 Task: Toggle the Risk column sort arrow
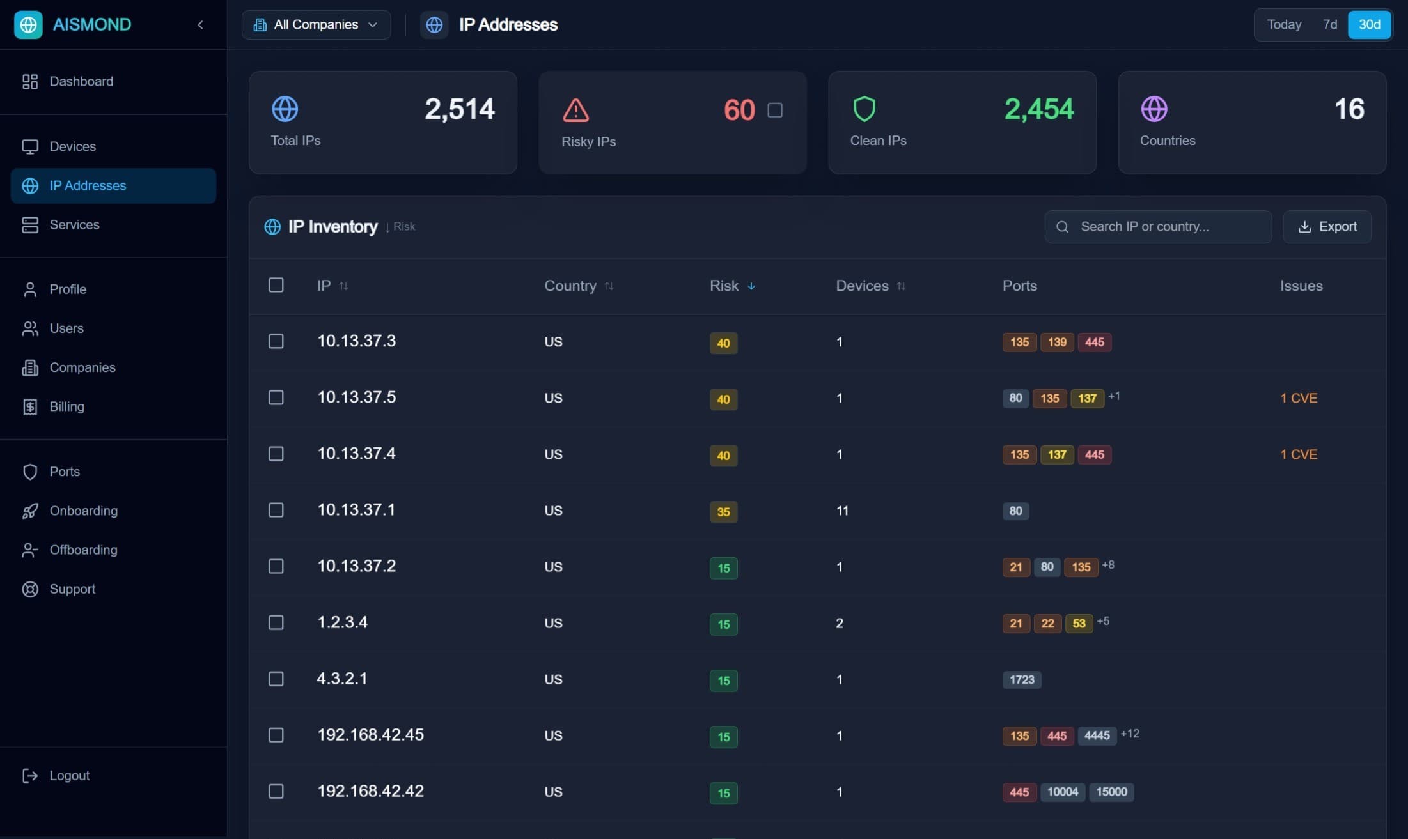coord(751,286)
